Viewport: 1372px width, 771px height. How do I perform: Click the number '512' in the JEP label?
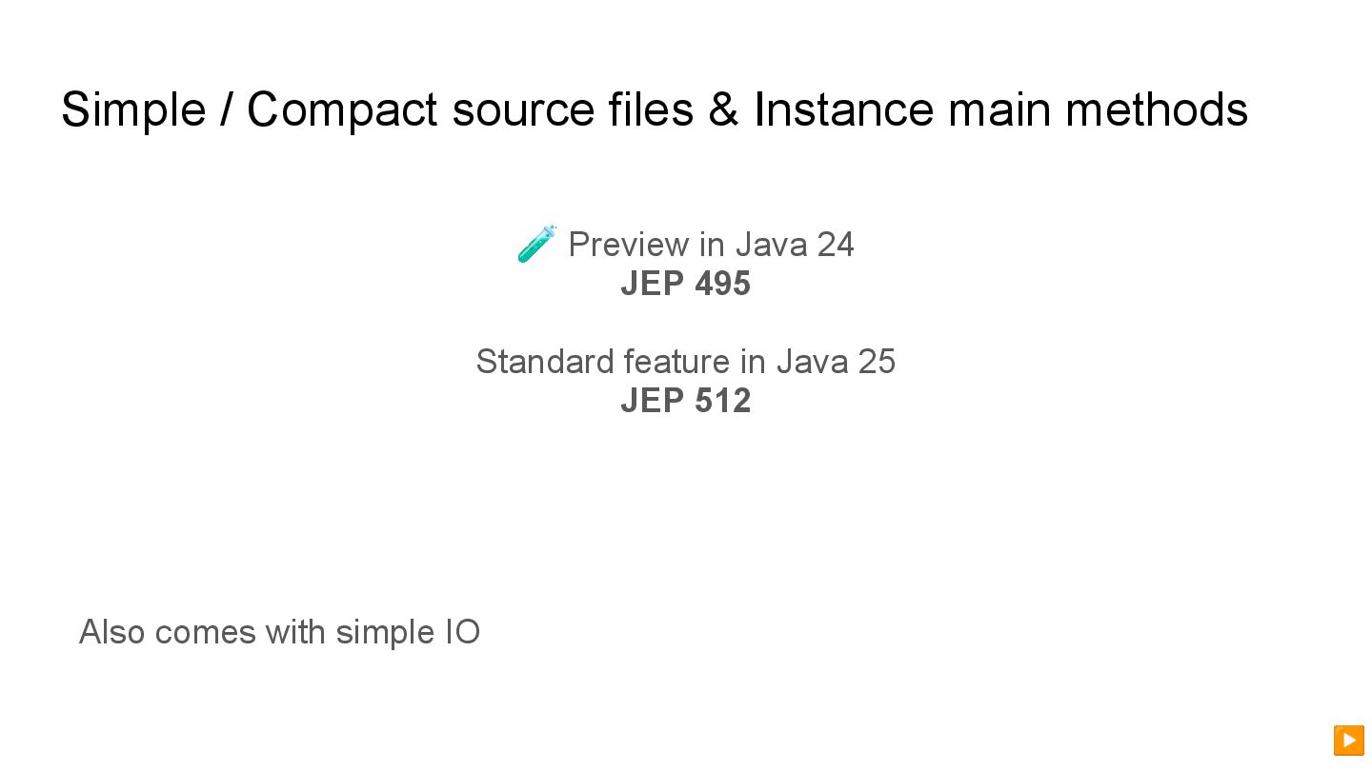pyautogui.click(x=722, y=401)
